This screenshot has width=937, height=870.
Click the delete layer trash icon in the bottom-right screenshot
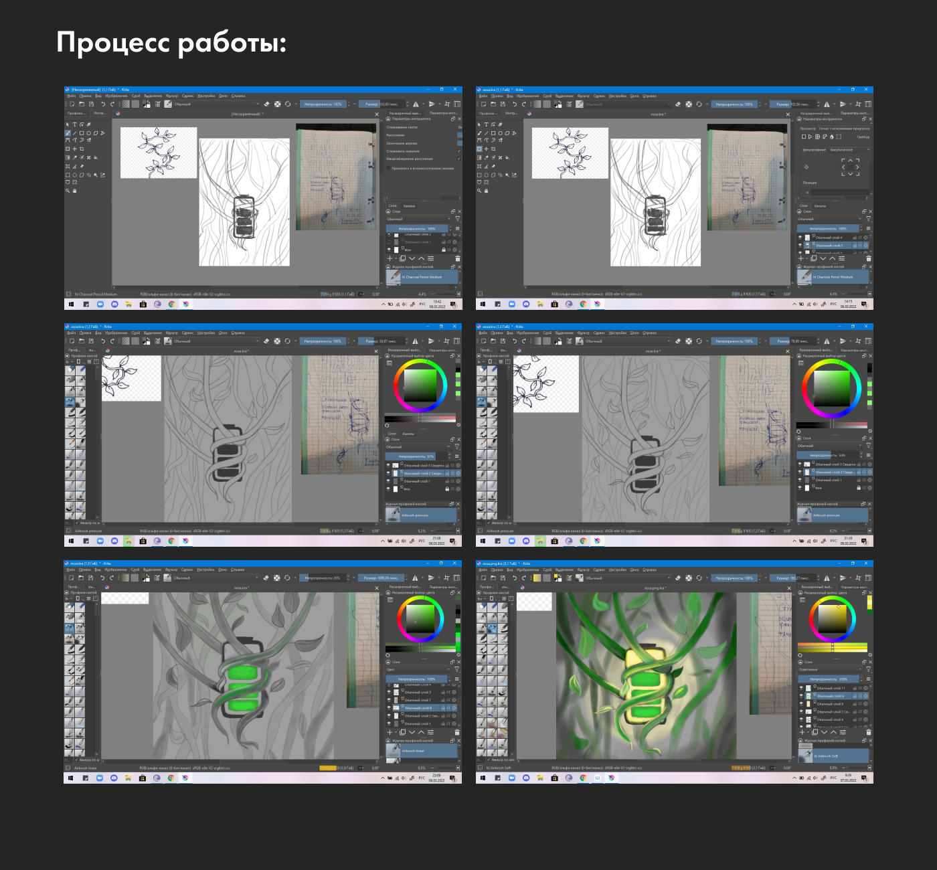[869, 732]
